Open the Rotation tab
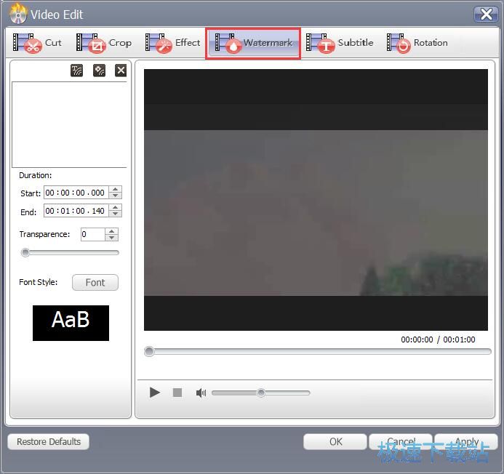Image resolution: width=504 pixels, height=474 pixels. click(x=417, y=43)
